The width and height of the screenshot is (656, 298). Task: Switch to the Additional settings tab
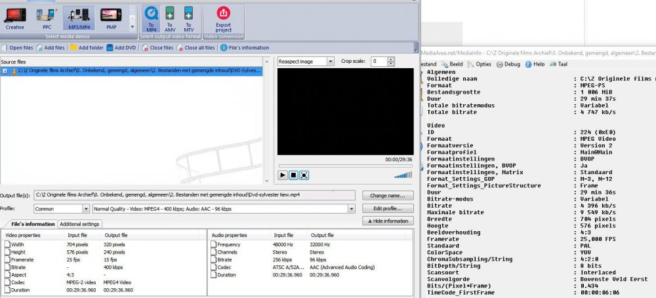(79, 224)
